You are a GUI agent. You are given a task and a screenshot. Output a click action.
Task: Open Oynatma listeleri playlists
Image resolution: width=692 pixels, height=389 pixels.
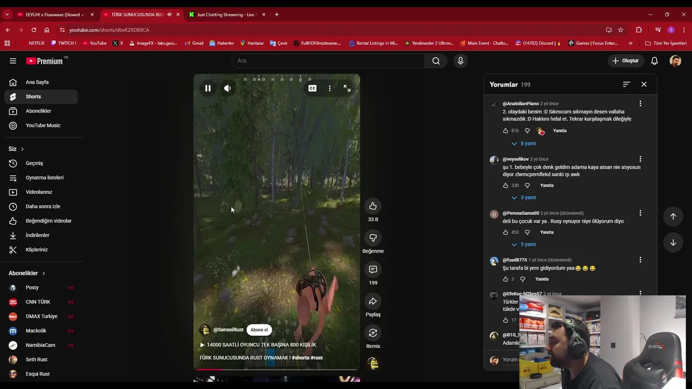[x=41, y=178]
